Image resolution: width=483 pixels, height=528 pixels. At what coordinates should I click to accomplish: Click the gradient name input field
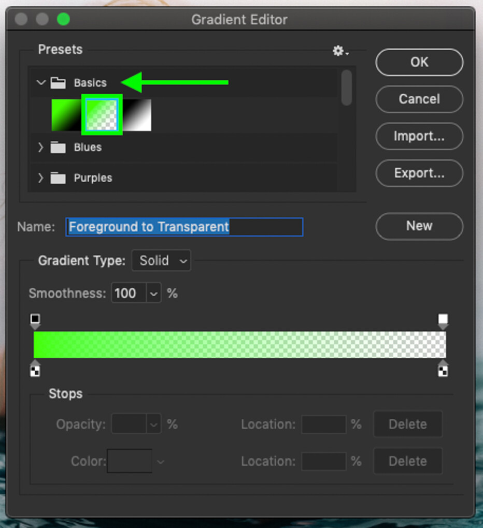click(x=184, y=227)
